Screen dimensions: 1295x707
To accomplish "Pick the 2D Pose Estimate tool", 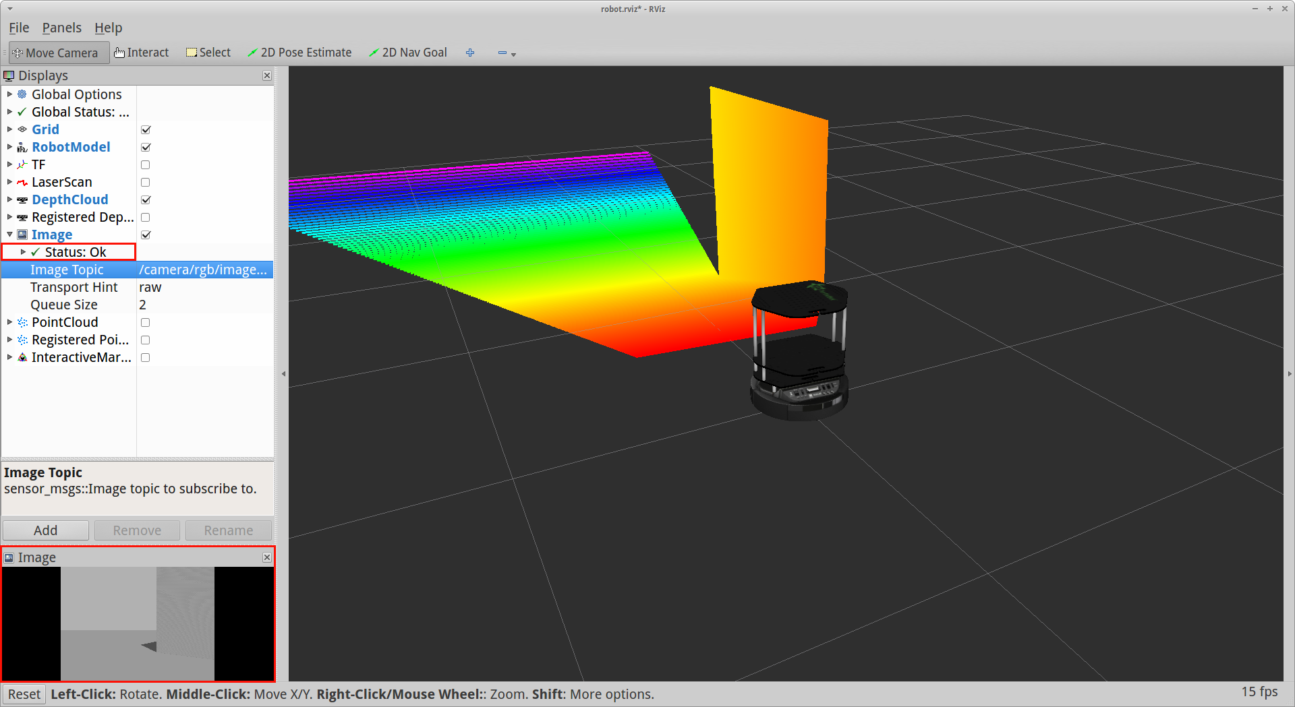I will click(x=299, y=53).
